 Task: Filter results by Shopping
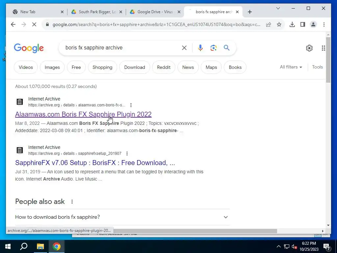click(102, 67)
